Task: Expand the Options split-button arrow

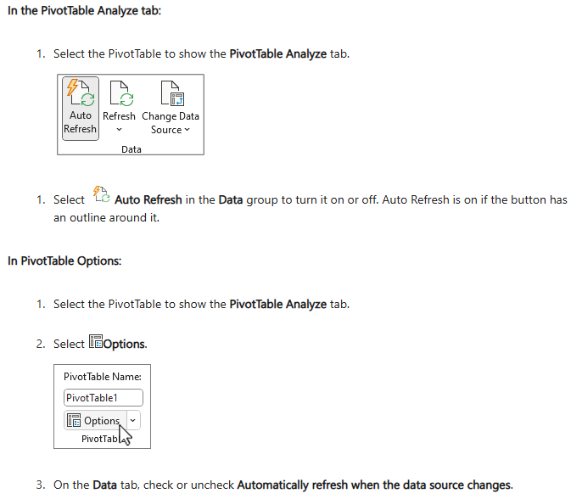Action: pos(133,420)
